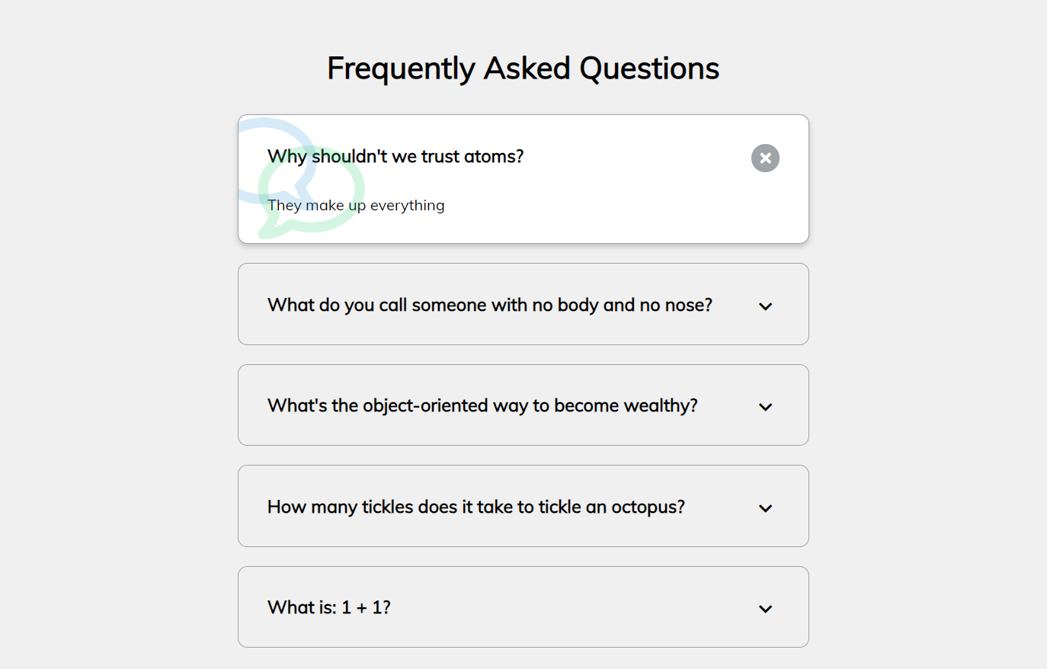Click the word "everything" in the answer
Image resolution: width=1047 pixels, height=669 pixels.
point(407,206)
